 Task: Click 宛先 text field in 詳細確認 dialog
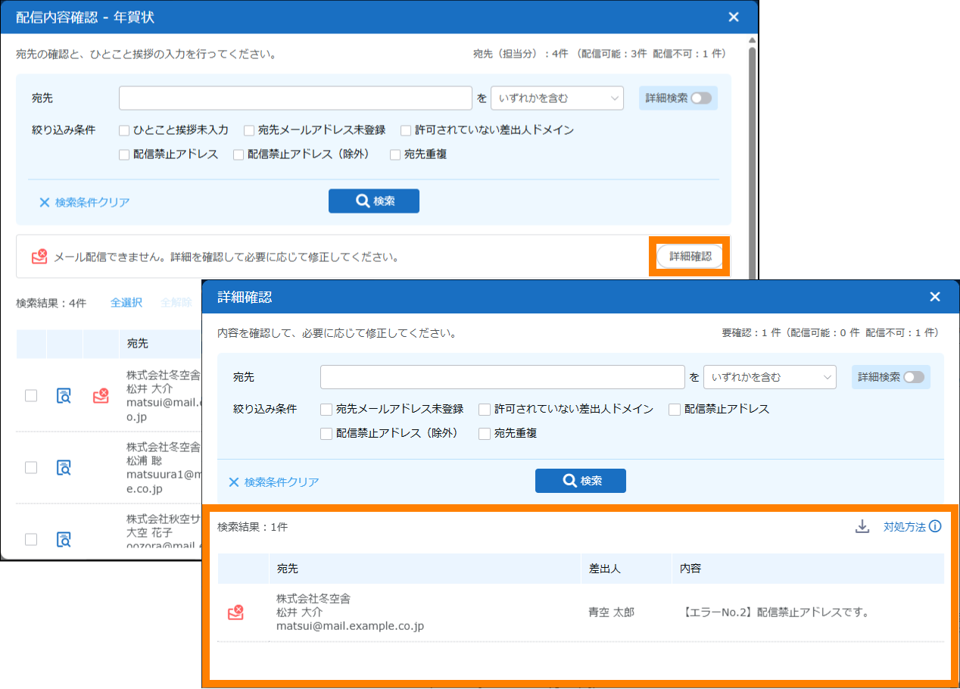click(x=502, y=377)
